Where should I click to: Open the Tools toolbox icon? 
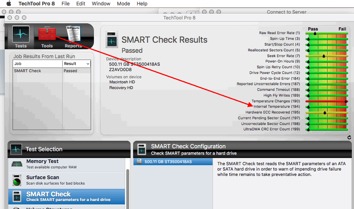click(x=47, y=34)
